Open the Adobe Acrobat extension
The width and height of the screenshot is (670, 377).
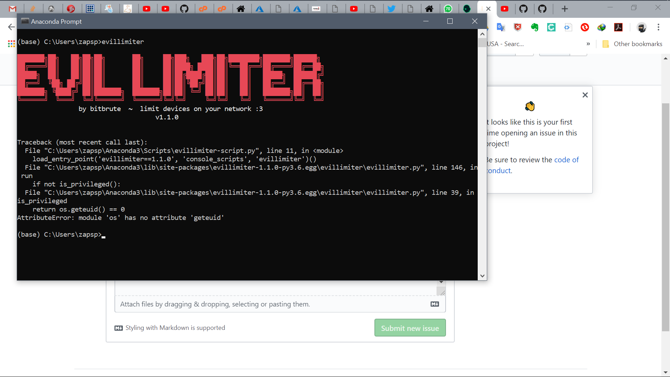(618, 27)
